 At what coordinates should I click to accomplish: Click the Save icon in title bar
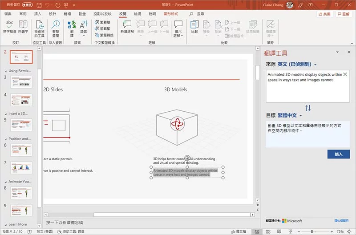tap(39, 5)
